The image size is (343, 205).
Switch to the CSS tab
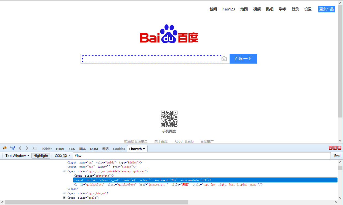click(72, 149)
